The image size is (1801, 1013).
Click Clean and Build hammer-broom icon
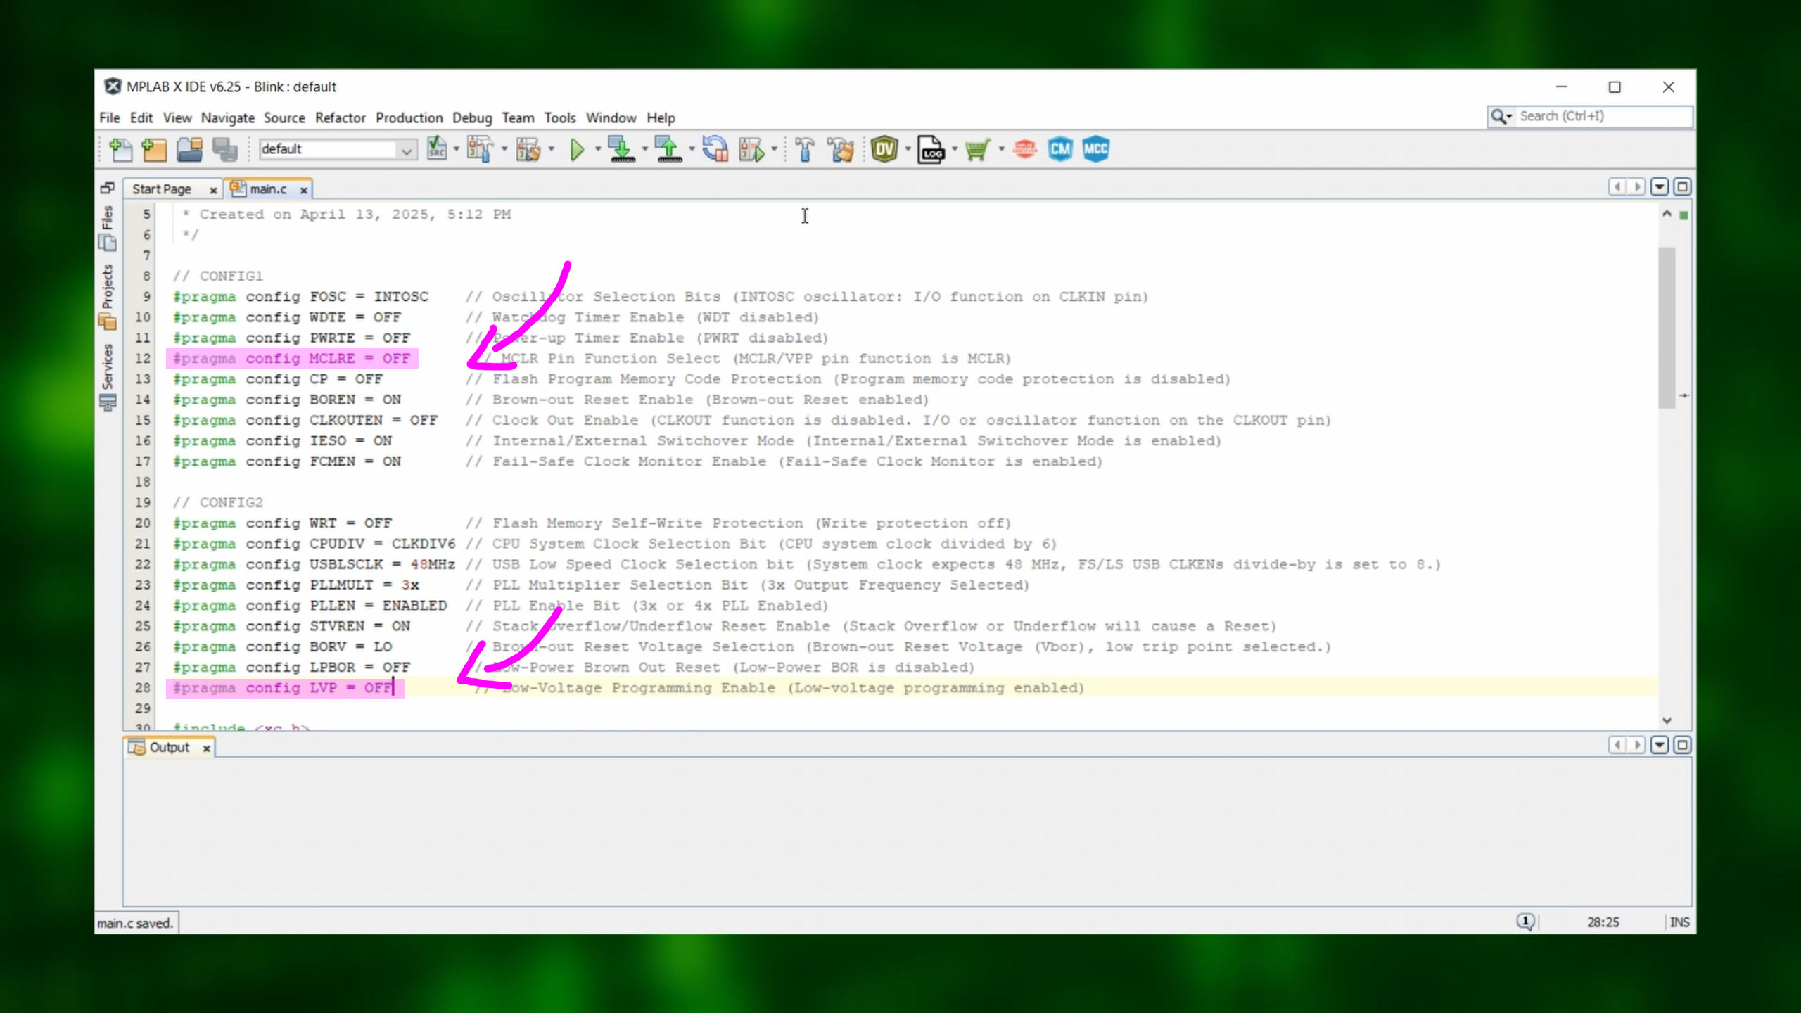[841, 149]
